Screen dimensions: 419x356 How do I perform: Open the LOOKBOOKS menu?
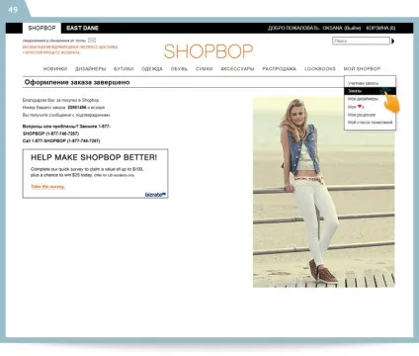click(320, 69)
